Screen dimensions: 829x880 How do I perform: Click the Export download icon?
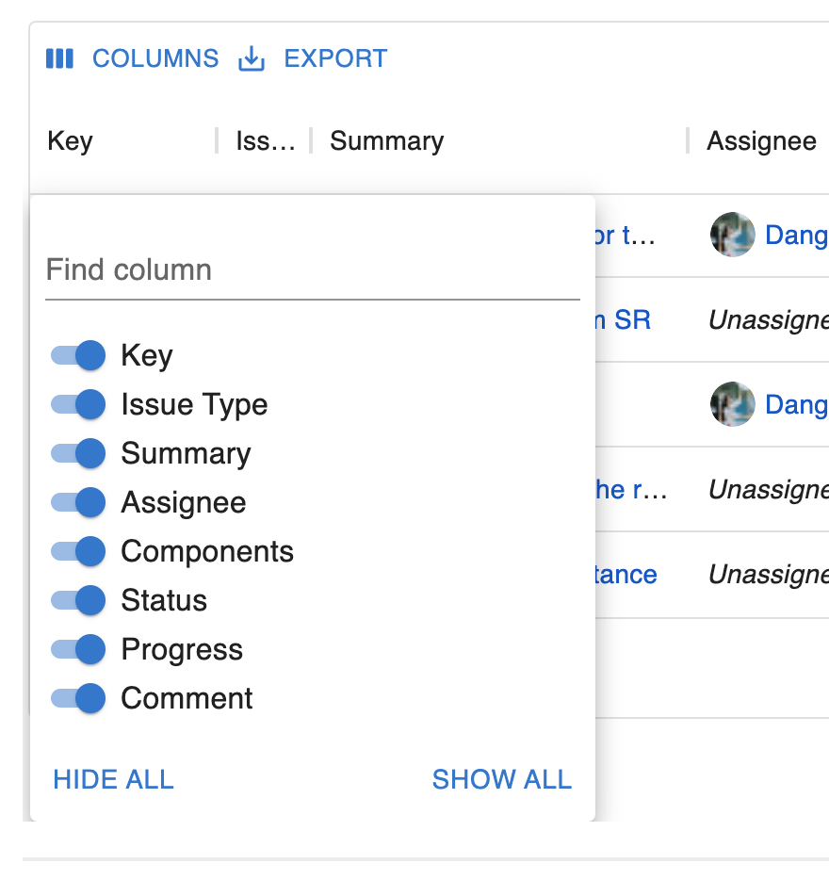tap(251, 58)
